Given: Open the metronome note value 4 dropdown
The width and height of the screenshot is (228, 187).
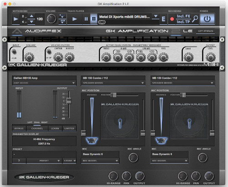Looking at the screenshot, I should (24, 22).
